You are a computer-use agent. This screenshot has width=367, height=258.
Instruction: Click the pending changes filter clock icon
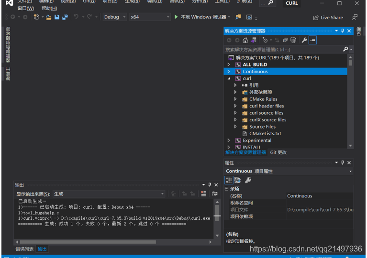265,40
